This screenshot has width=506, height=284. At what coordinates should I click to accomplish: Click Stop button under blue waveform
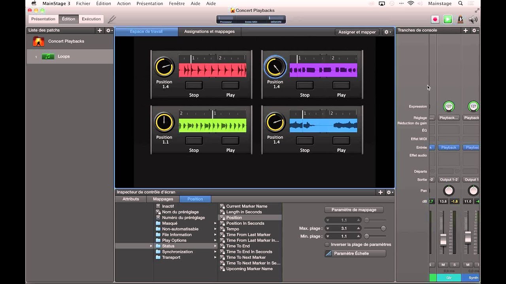click(x=305, y=140)
